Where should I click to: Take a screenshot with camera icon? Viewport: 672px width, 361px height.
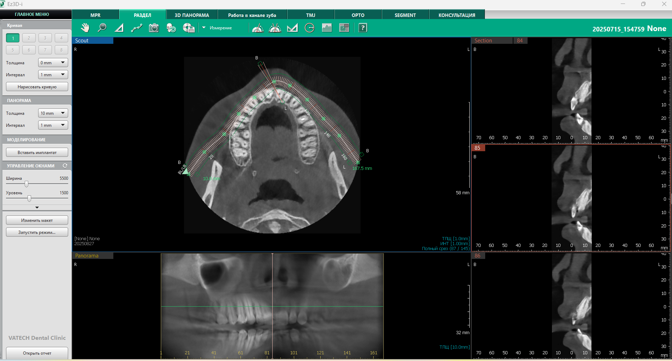click(x=154, y=28)
